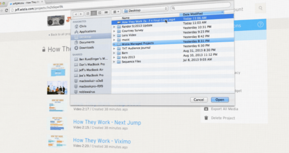The image size is (289, 153).
Task: Select Wistia Managed Projects folder name
Action: coord(138,44)
